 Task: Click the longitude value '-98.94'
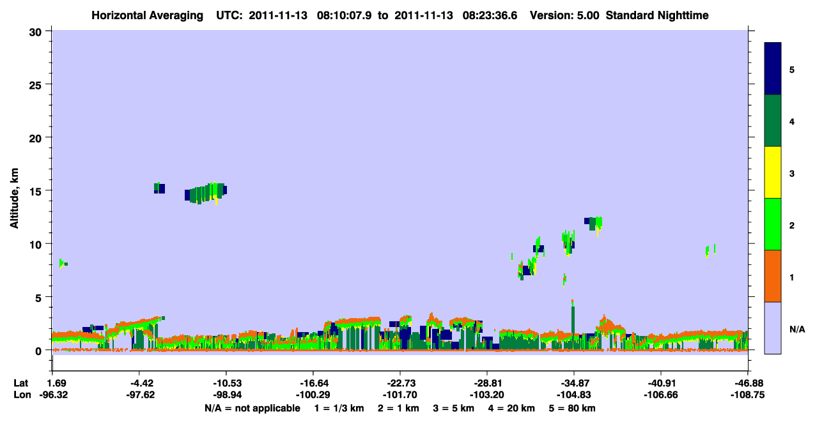226,395
